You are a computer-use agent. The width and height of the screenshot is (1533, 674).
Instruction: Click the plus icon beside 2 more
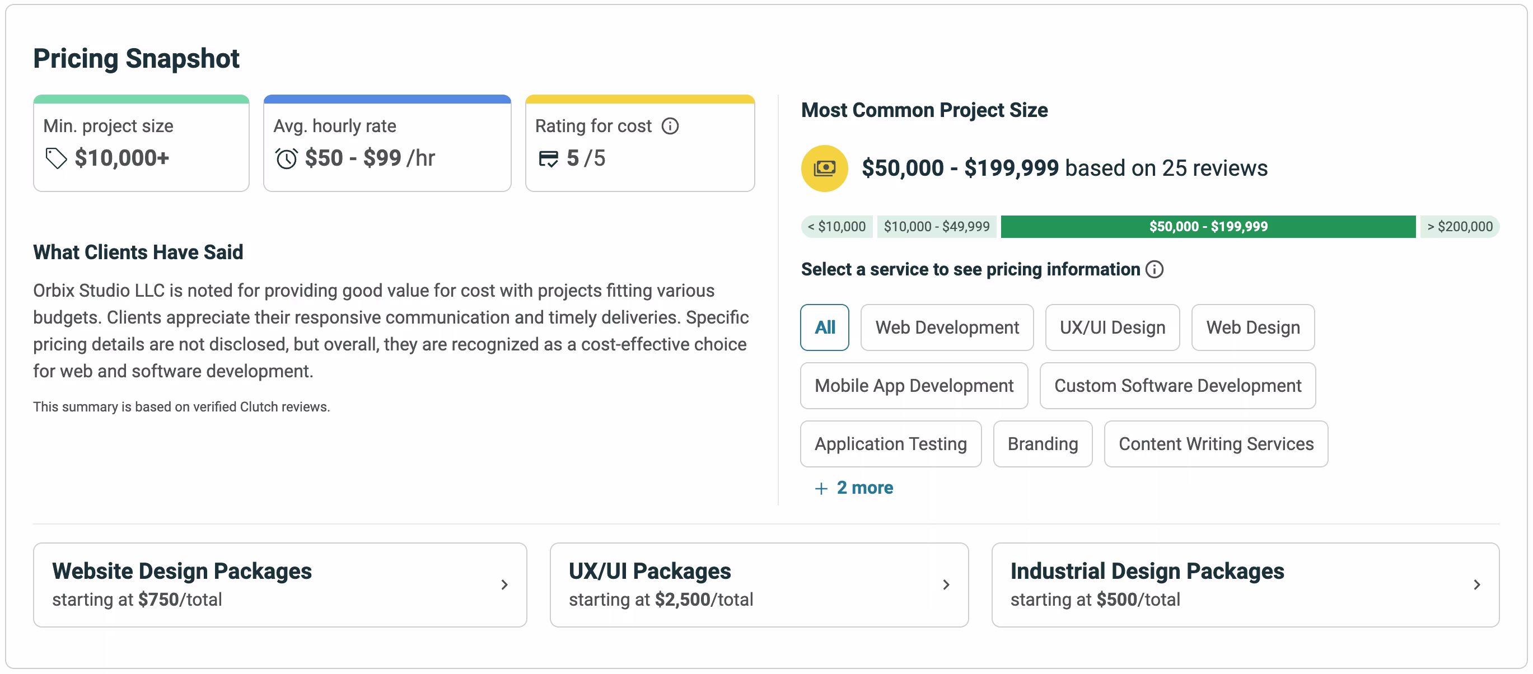coord(821,488)
